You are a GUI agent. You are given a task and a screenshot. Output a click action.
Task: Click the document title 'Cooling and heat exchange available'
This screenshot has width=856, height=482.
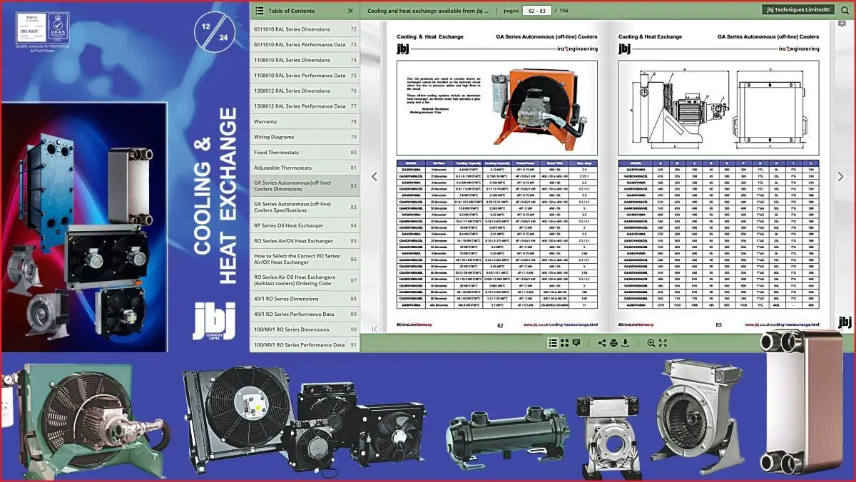[428, 11]
